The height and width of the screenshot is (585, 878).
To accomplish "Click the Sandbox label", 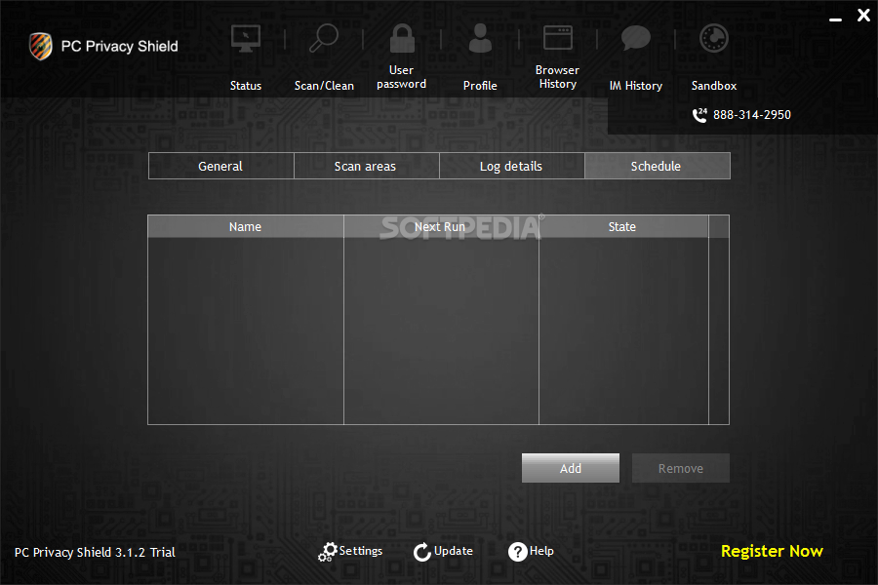I will (x=714, y=86).
